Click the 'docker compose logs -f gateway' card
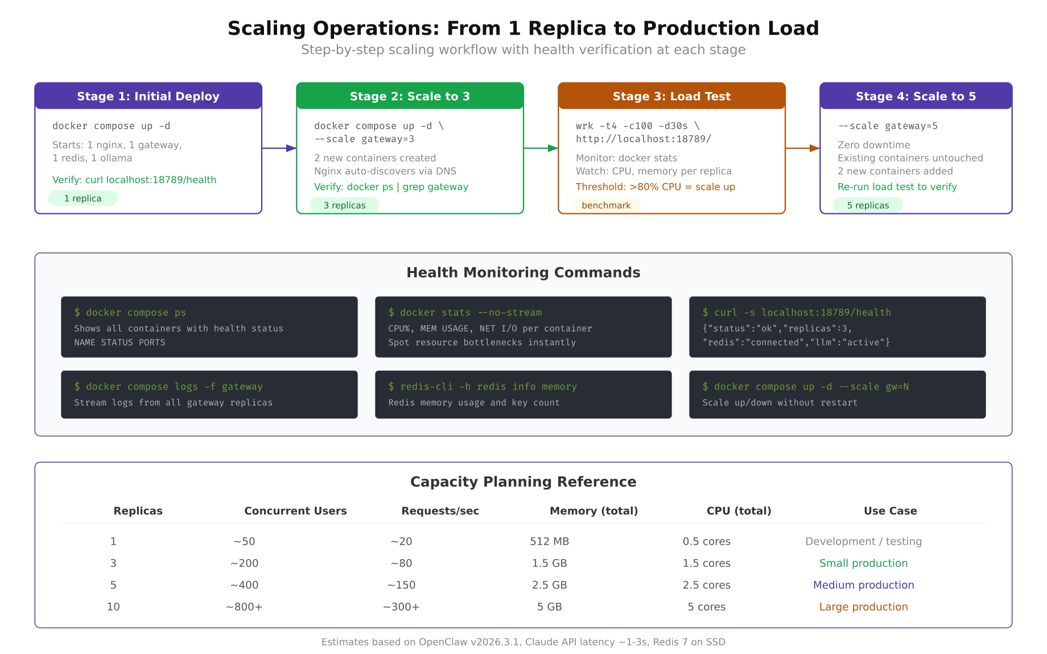 pyautogui.click(x=209, y=394)
